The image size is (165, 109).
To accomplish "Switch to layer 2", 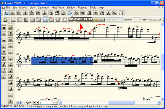I will click(17, 103).
